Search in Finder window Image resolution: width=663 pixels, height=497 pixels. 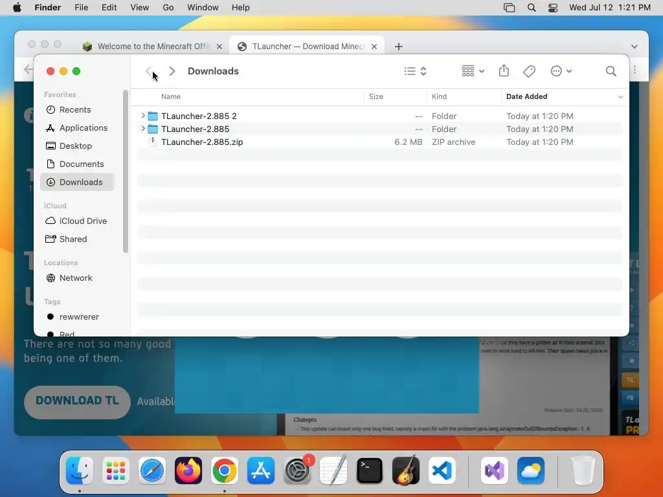611,71
